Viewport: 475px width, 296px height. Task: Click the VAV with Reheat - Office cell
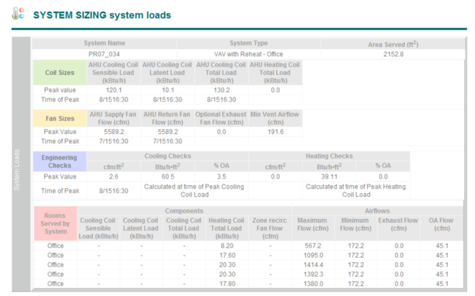(248, 54)
